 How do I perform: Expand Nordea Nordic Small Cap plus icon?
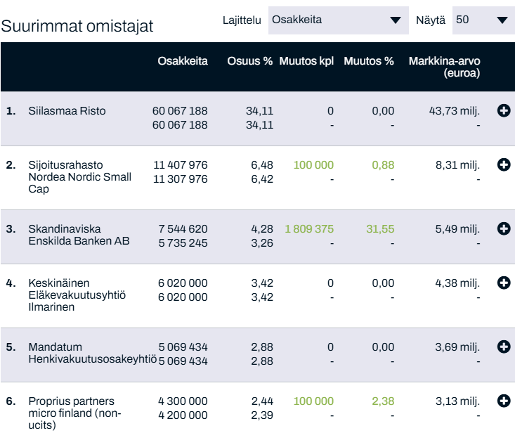coord(503,165)
